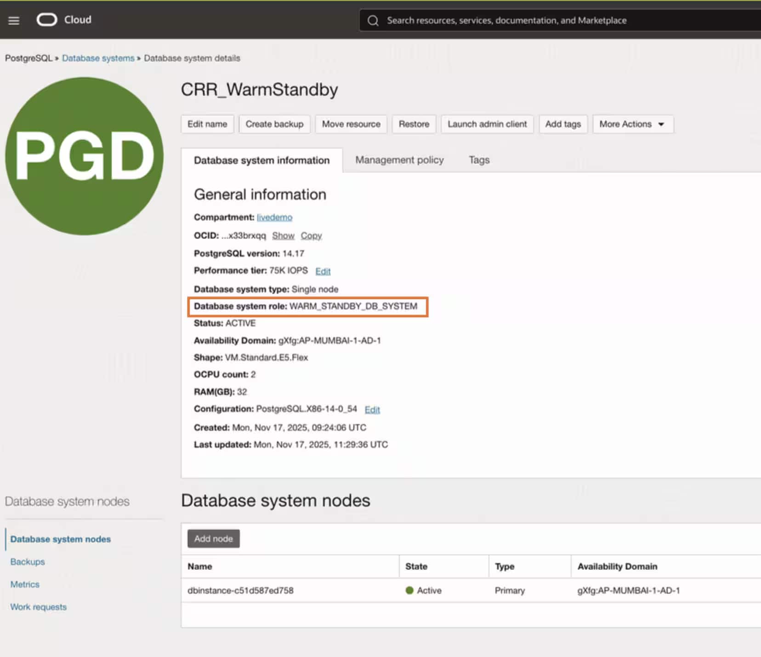This screenshot has height=657, width=761.
Task: Click the search magnifier icon
Action: point(373,21)
